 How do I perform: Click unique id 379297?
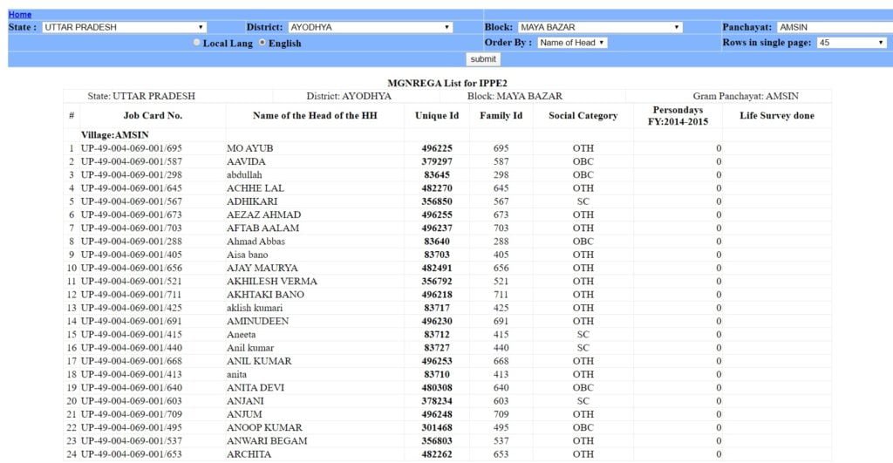tap(437, 161)
